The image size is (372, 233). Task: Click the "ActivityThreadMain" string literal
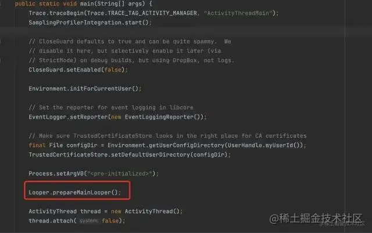pos(238,13)
